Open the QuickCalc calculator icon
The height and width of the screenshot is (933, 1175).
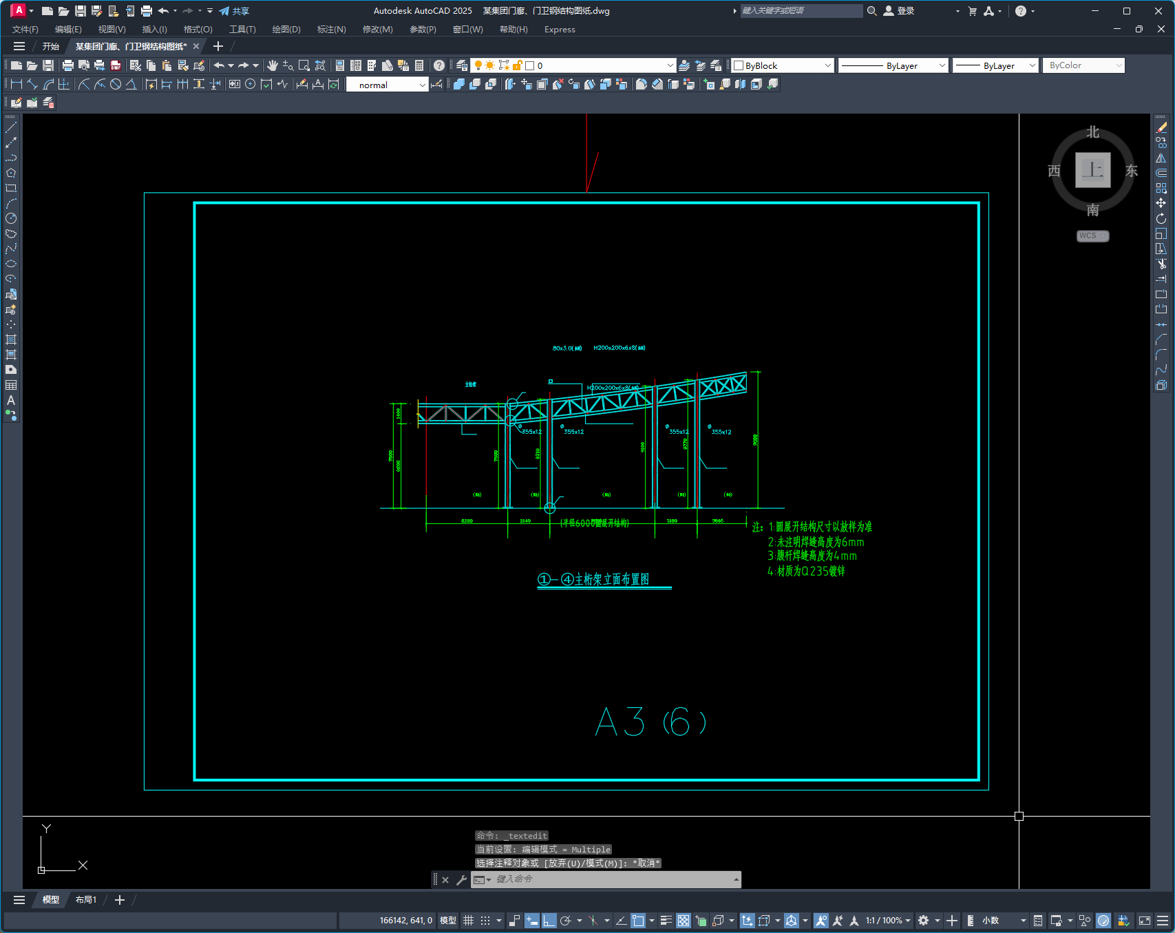(419, 65)
